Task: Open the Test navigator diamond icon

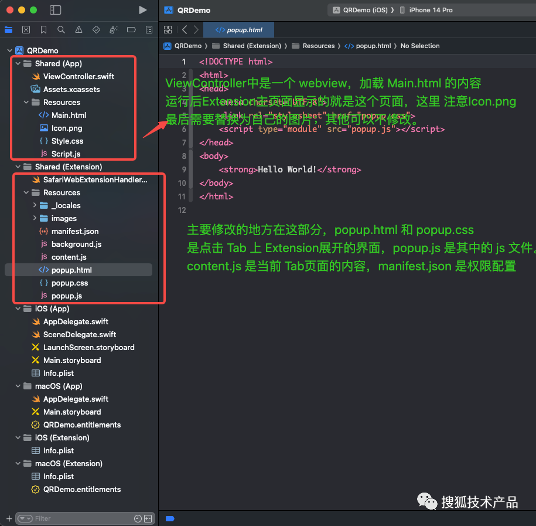Action: point(97,30)
